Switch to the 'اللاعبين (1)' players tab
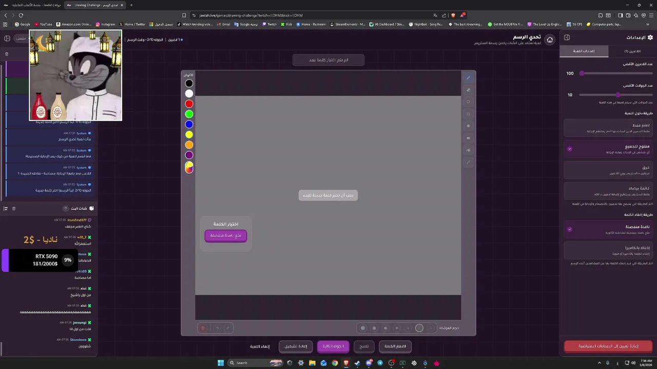The image size is (657, 369). (632, 51)
